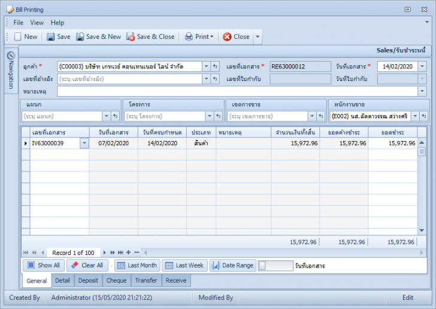
Task: Reset the โครงการ project field undo icon
Action: pyautogui.click(x=218, y=116)
